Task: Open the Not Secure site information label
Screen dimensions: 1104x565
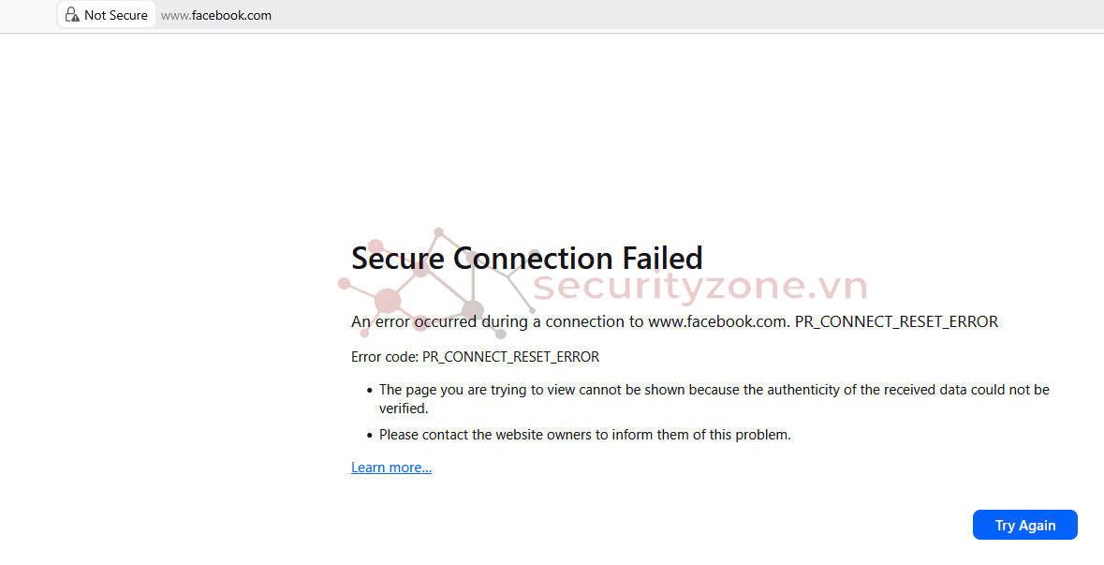Action: pos(115,15)
